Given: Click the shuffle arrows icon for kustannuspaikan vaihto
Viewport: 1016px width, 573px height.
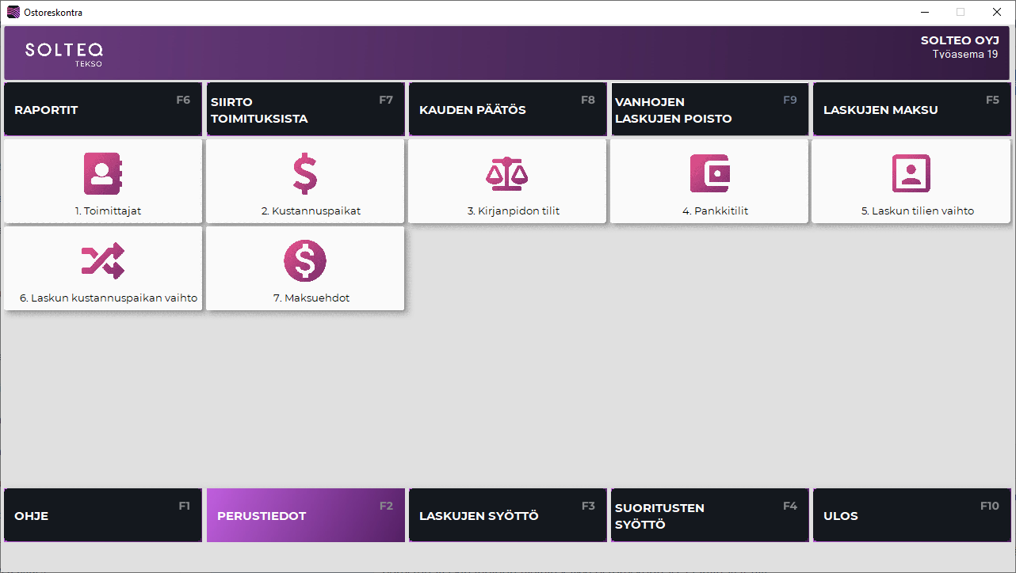Looking at the screenshot, I should tap(103, 260).
